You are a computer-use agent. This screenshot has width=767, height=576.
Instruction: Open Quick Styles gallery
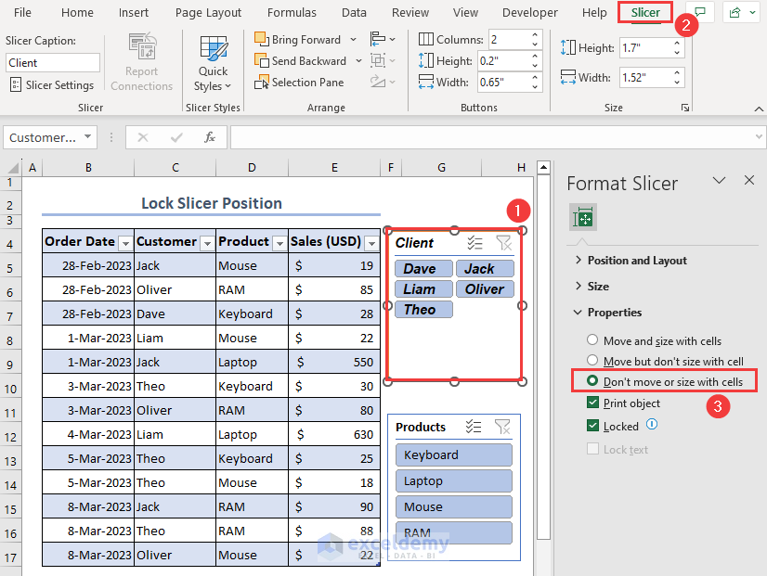click(213, 63)
